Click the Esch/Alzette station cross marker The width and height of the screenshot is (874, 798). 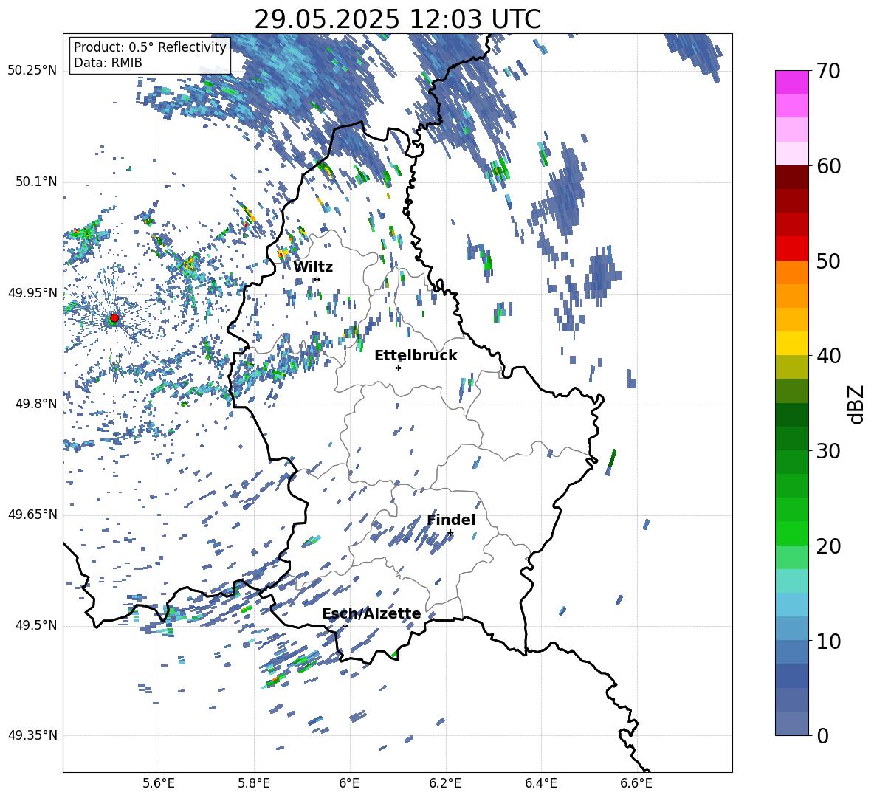[x=345, y=626]
